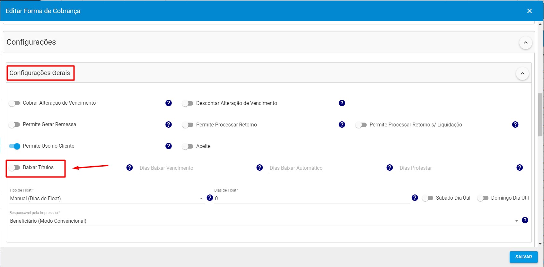This screenshot has width=544, height=267.
Task: Click the scrollbar down arrow
Action: click(x=541, y=244)
